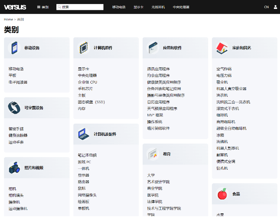Open 医学院 link
The image size is (280, 217).
pos(153,195)
